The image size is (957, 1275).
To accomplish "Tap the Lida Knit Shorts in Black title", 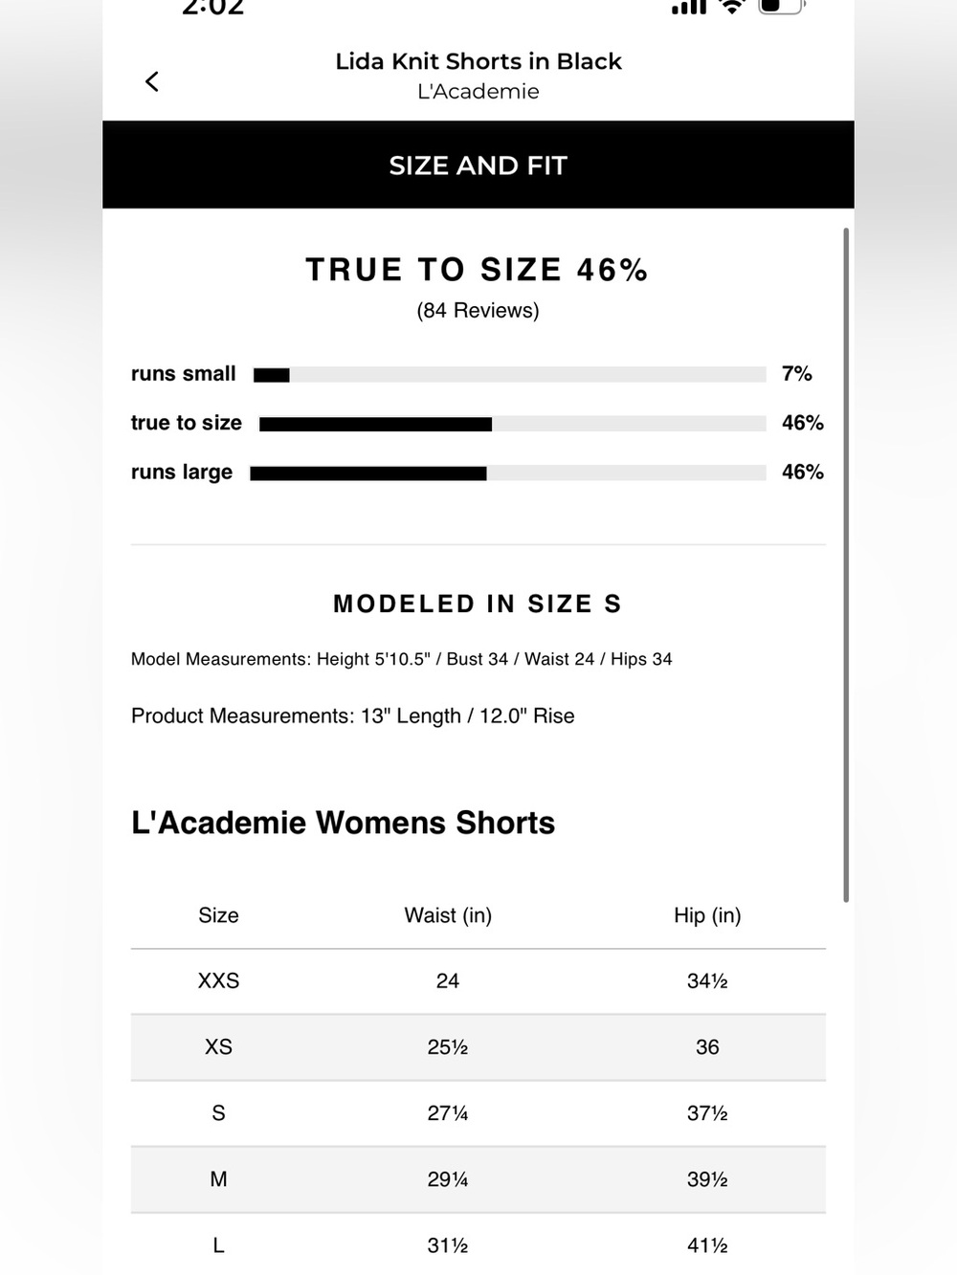I will pyautogui.click(x=478, y=61).
